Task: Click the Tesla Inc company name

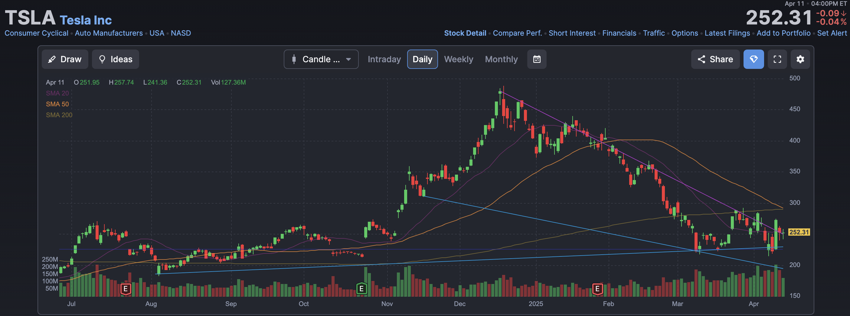Action: click(86, 20)
